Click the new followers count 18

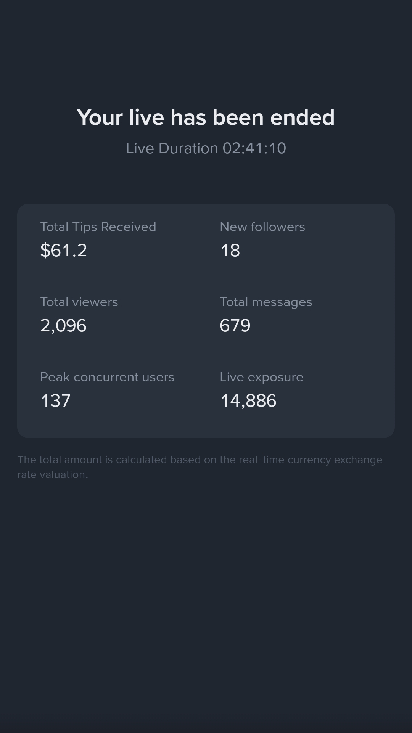[230, 251]
